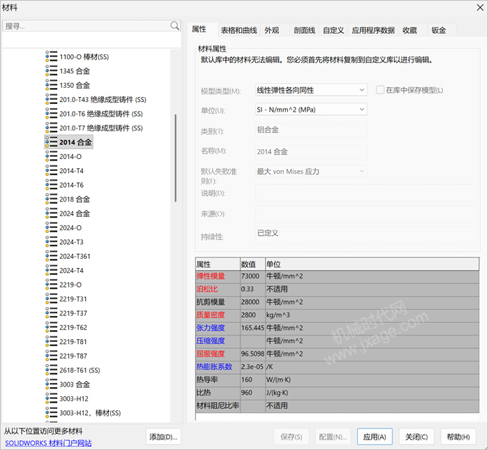Click the 保存(S) button

(x=291, y=437)
